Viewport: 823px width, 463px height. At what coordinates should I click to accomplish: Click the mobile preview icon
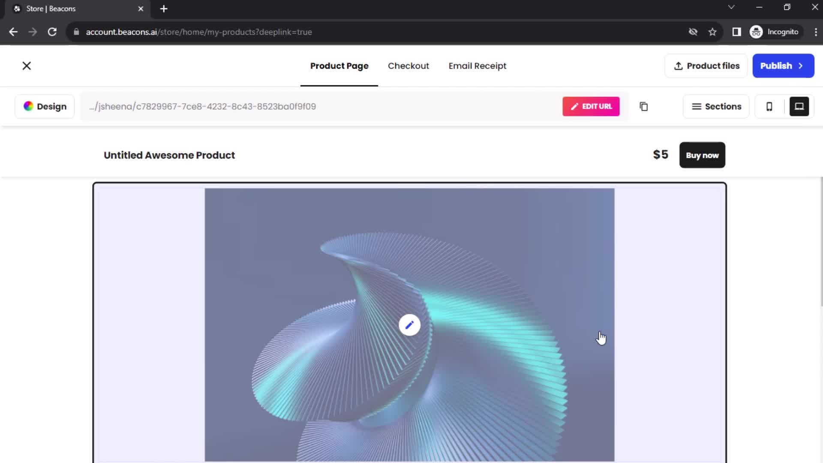(x=770, y=106)
